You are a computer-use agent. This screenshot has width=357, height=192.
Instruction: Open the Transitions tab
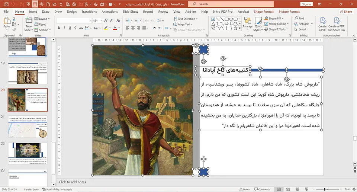(x=89, y=12)
